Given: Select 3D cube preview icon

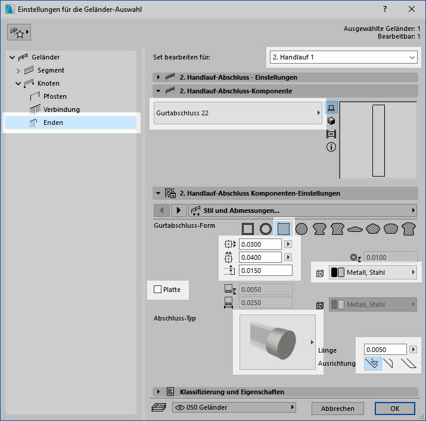Looking at the screenshot, I should point(331,121).
